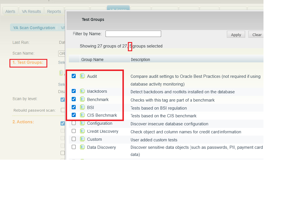Click 'User added custom tests' description
287x208 pixels.
pyautogui.click(x=154, y=140)
